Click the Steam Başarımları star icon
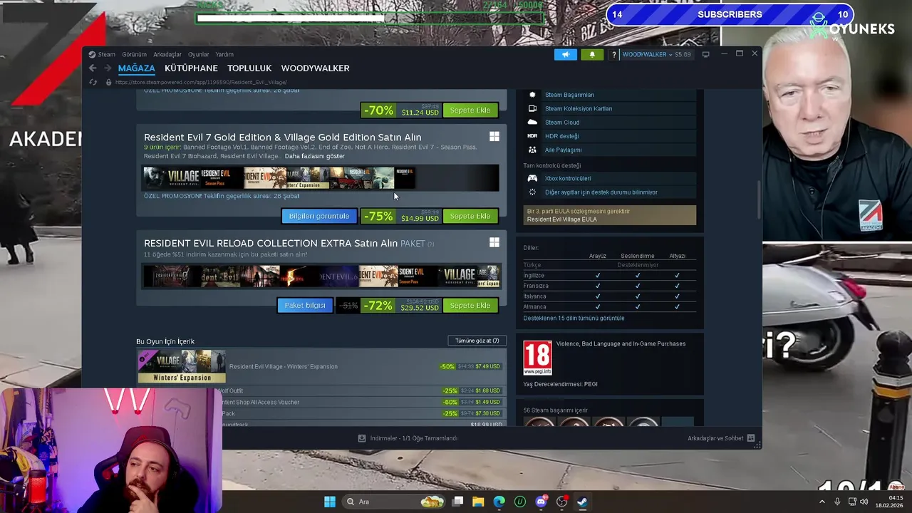The height and width of the screenshot is (513, 912). 532,95
